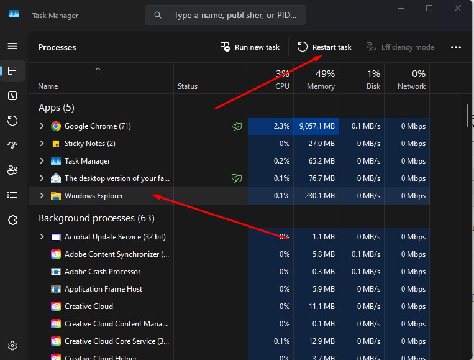Viewport: 474px width, 360px height.
Task: Click the Restart task button
Action: point(324,47)
